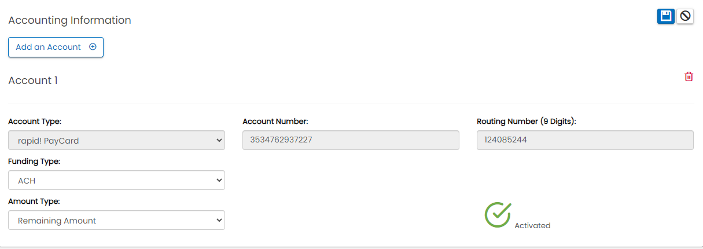Click the green Activated checkmark icon
This screenshot has height=249, width=703.
[498, 215]
